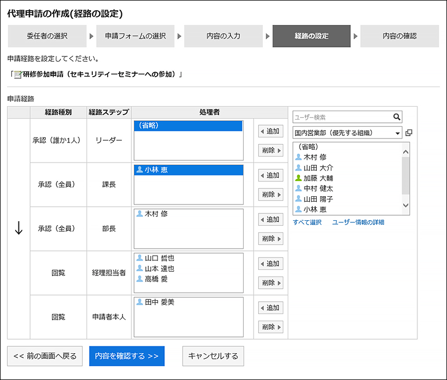Click the user icon beside 田中 愛美
The image size is (447, 380).
click(x=139, y=302)
